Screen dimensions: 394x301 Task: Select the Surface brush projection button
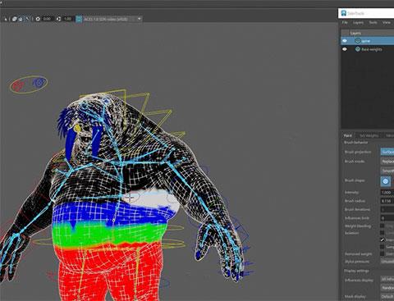[x=387, y=152]
